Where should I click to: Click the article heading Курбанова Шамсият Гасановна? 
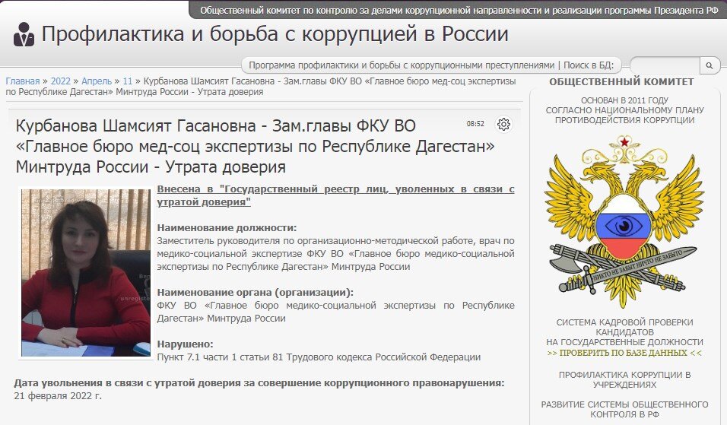pyautogui.click(x=255, y=146)
